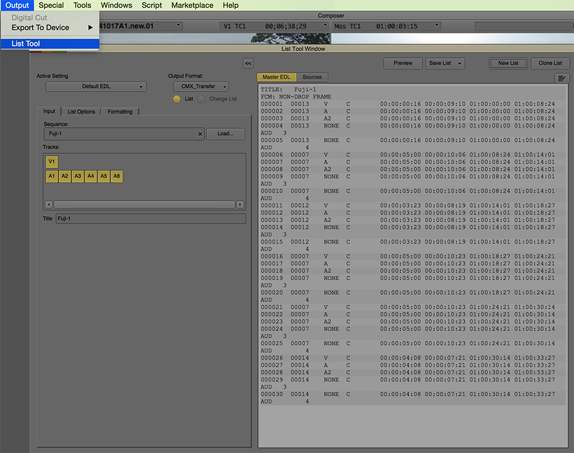The height and width of the screenshot is (453, 574).
Task: Open the Default EDL active setting dropdown
Action: (x=96, y=86)
